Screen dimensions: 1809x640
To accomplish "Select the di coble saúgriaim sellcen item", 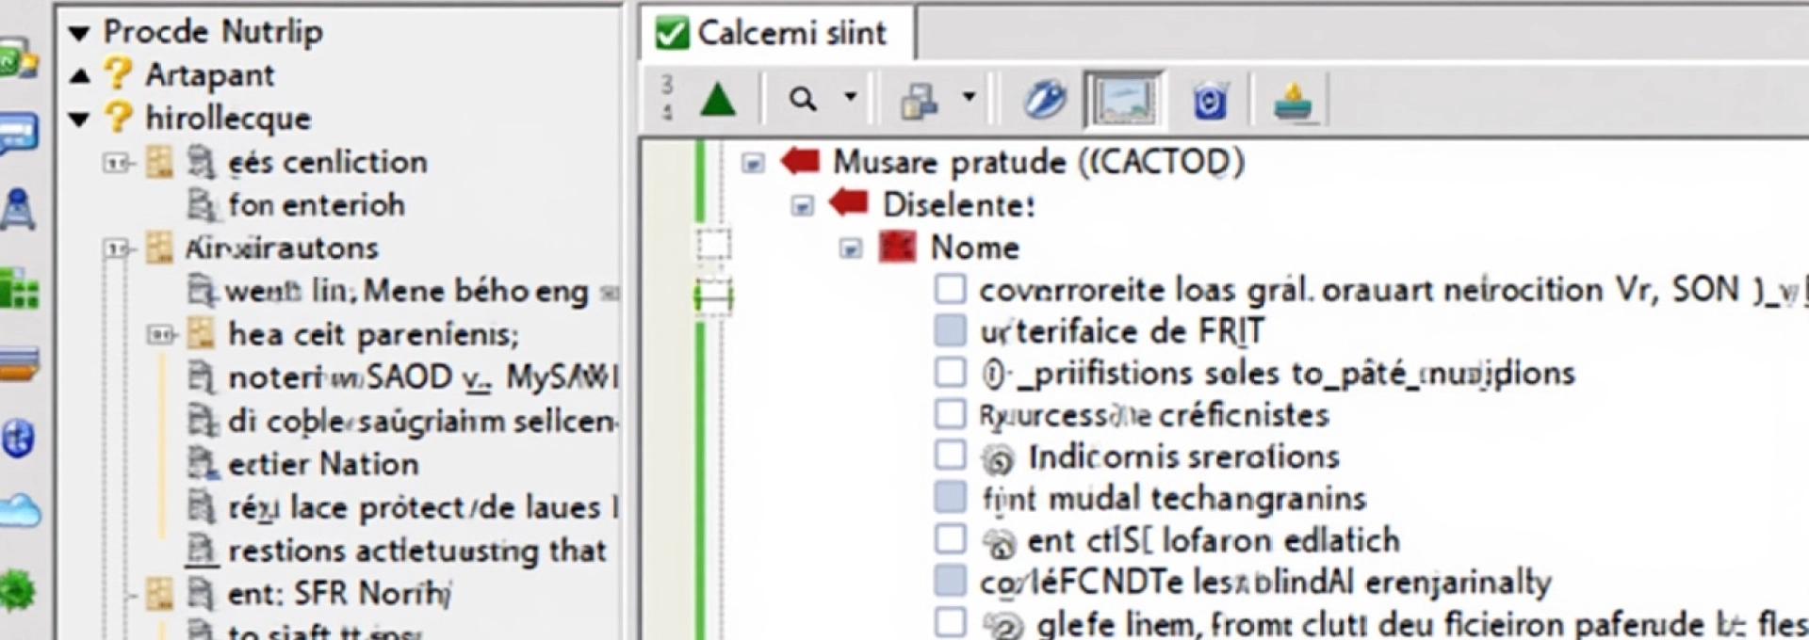I will (x=422, y=421).
